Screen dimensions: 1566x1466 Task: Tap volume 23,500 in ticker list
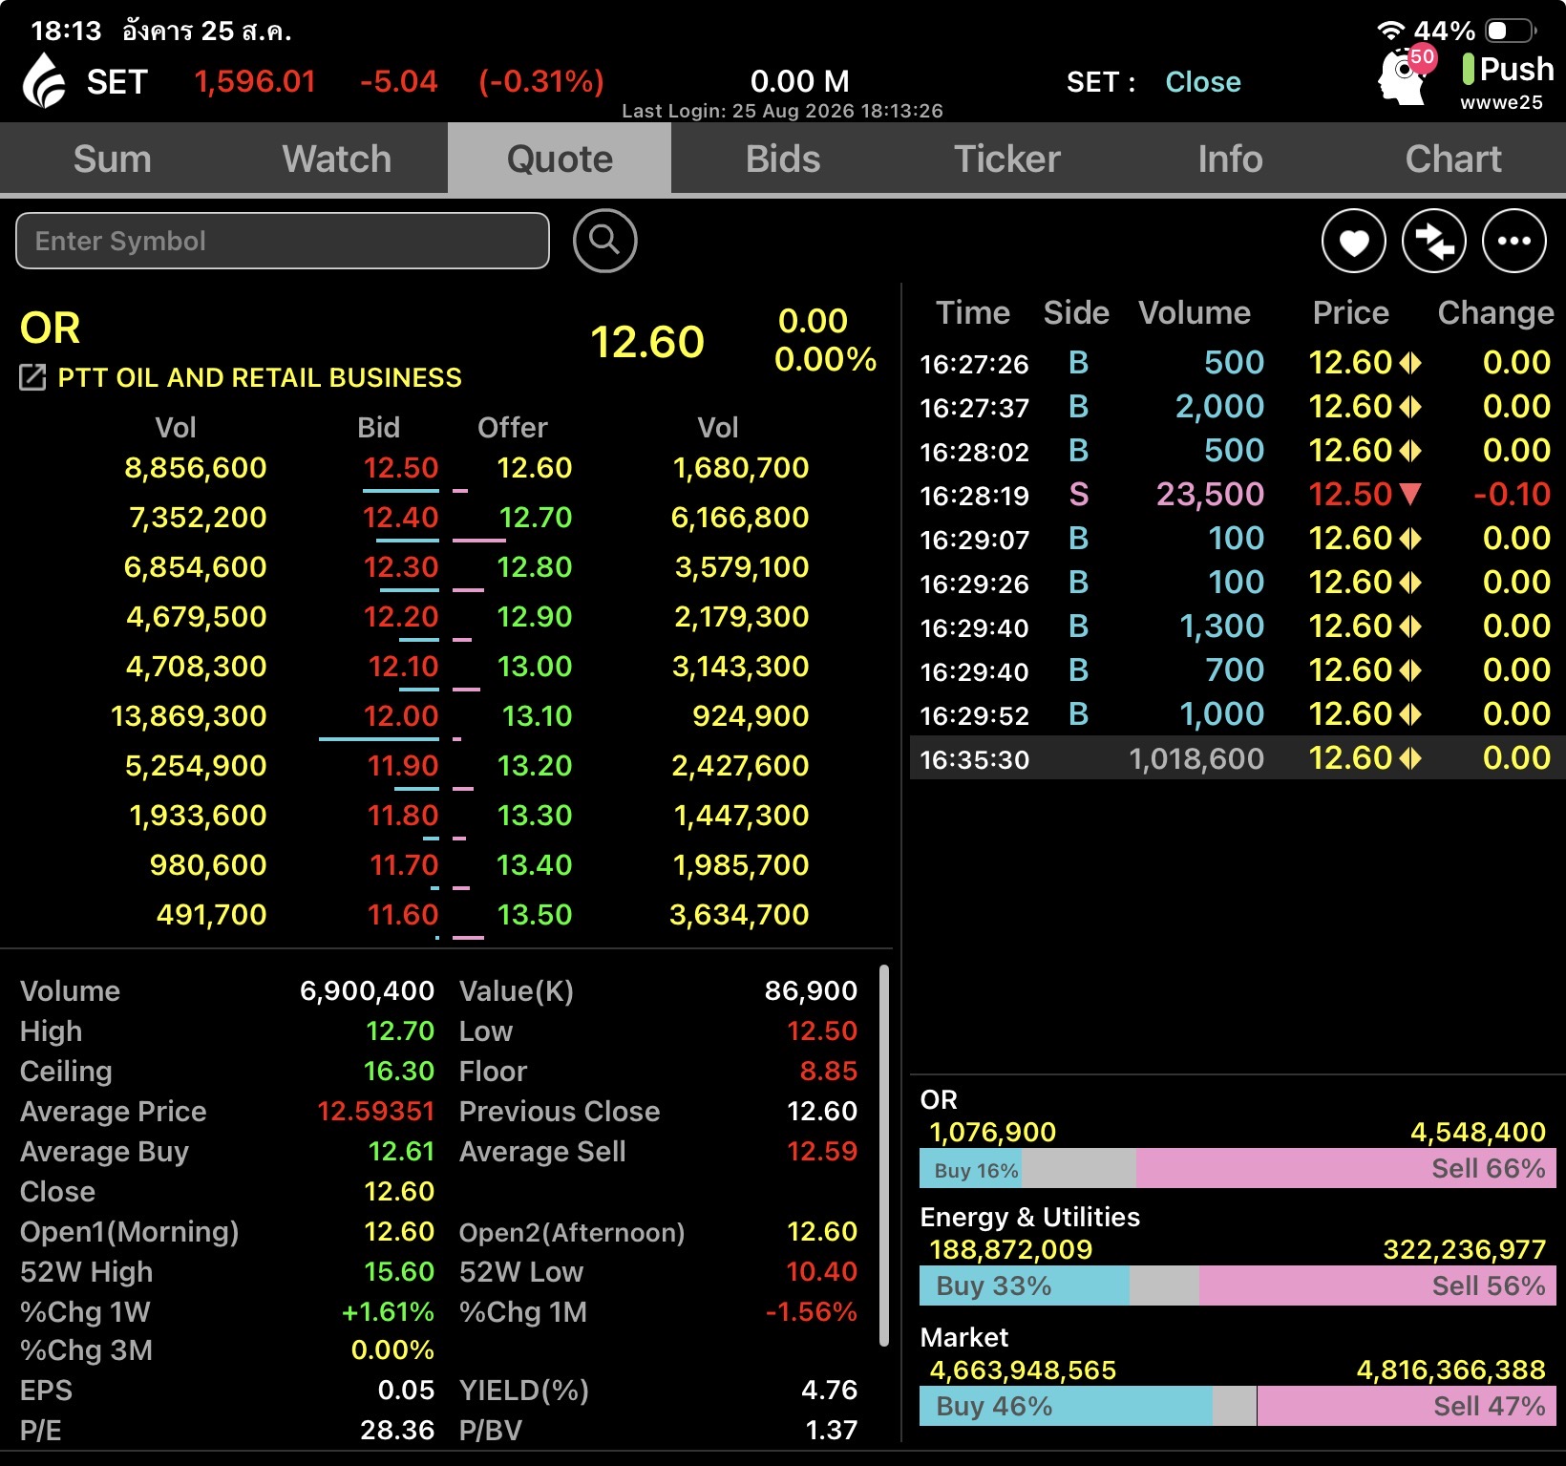(x=1210, y=495)
